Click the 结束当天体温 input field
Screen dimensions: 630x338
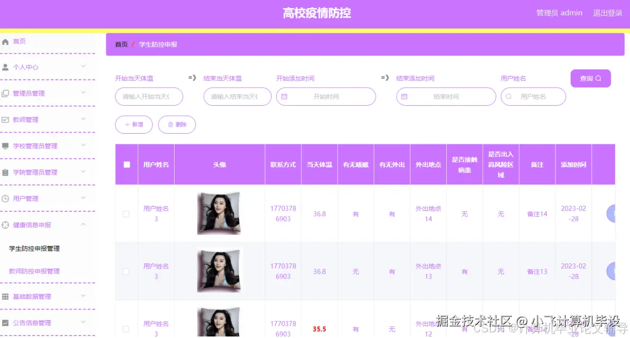coord(237,96)
